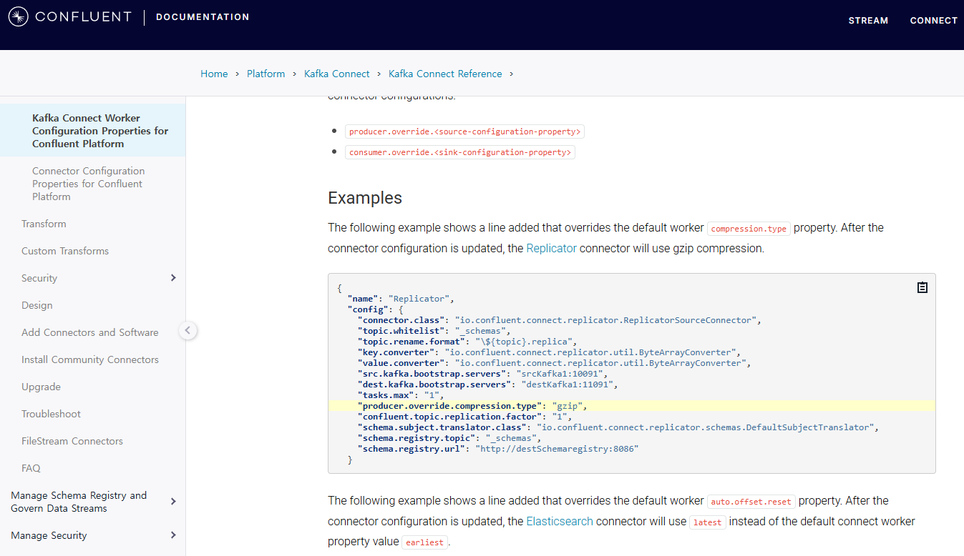Open Connector Configuration Properties for Confluent Platform
This screenshot has width=964, height=556.
point(88,184)
